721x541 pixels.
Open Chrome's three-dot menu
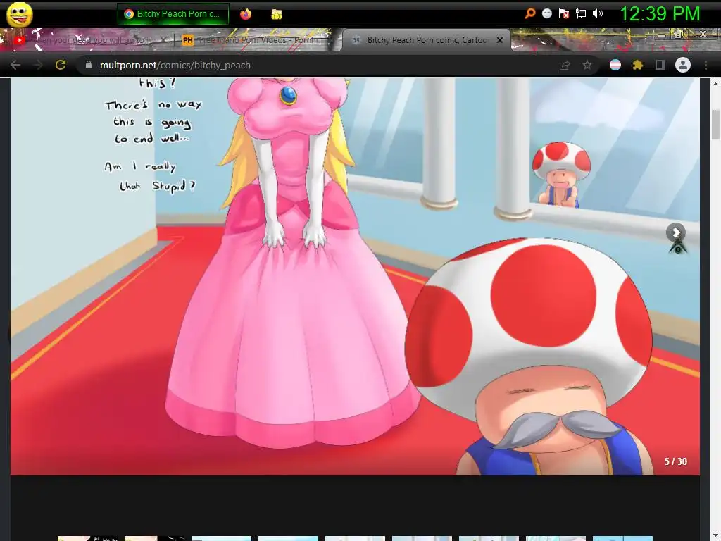[706, 66]
